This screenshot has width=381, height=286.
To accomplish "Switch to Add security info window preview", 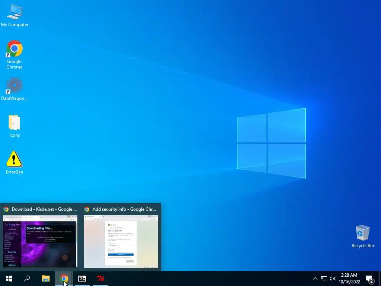I will [121, 241].
